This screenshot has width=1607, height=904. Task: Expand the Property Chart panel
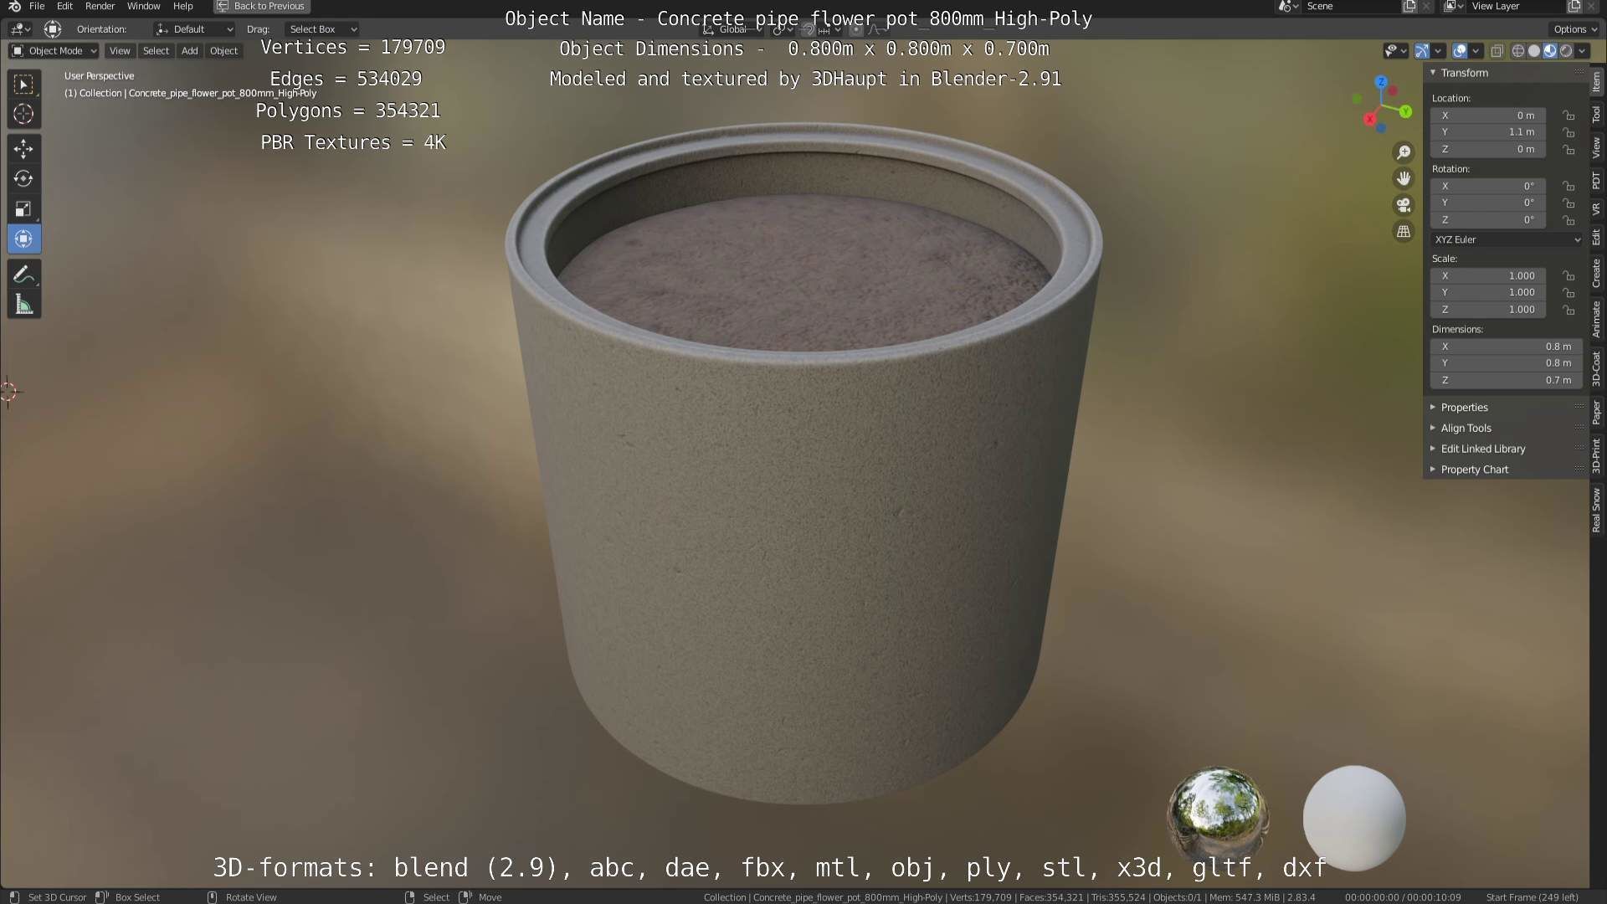[1433, 470]
